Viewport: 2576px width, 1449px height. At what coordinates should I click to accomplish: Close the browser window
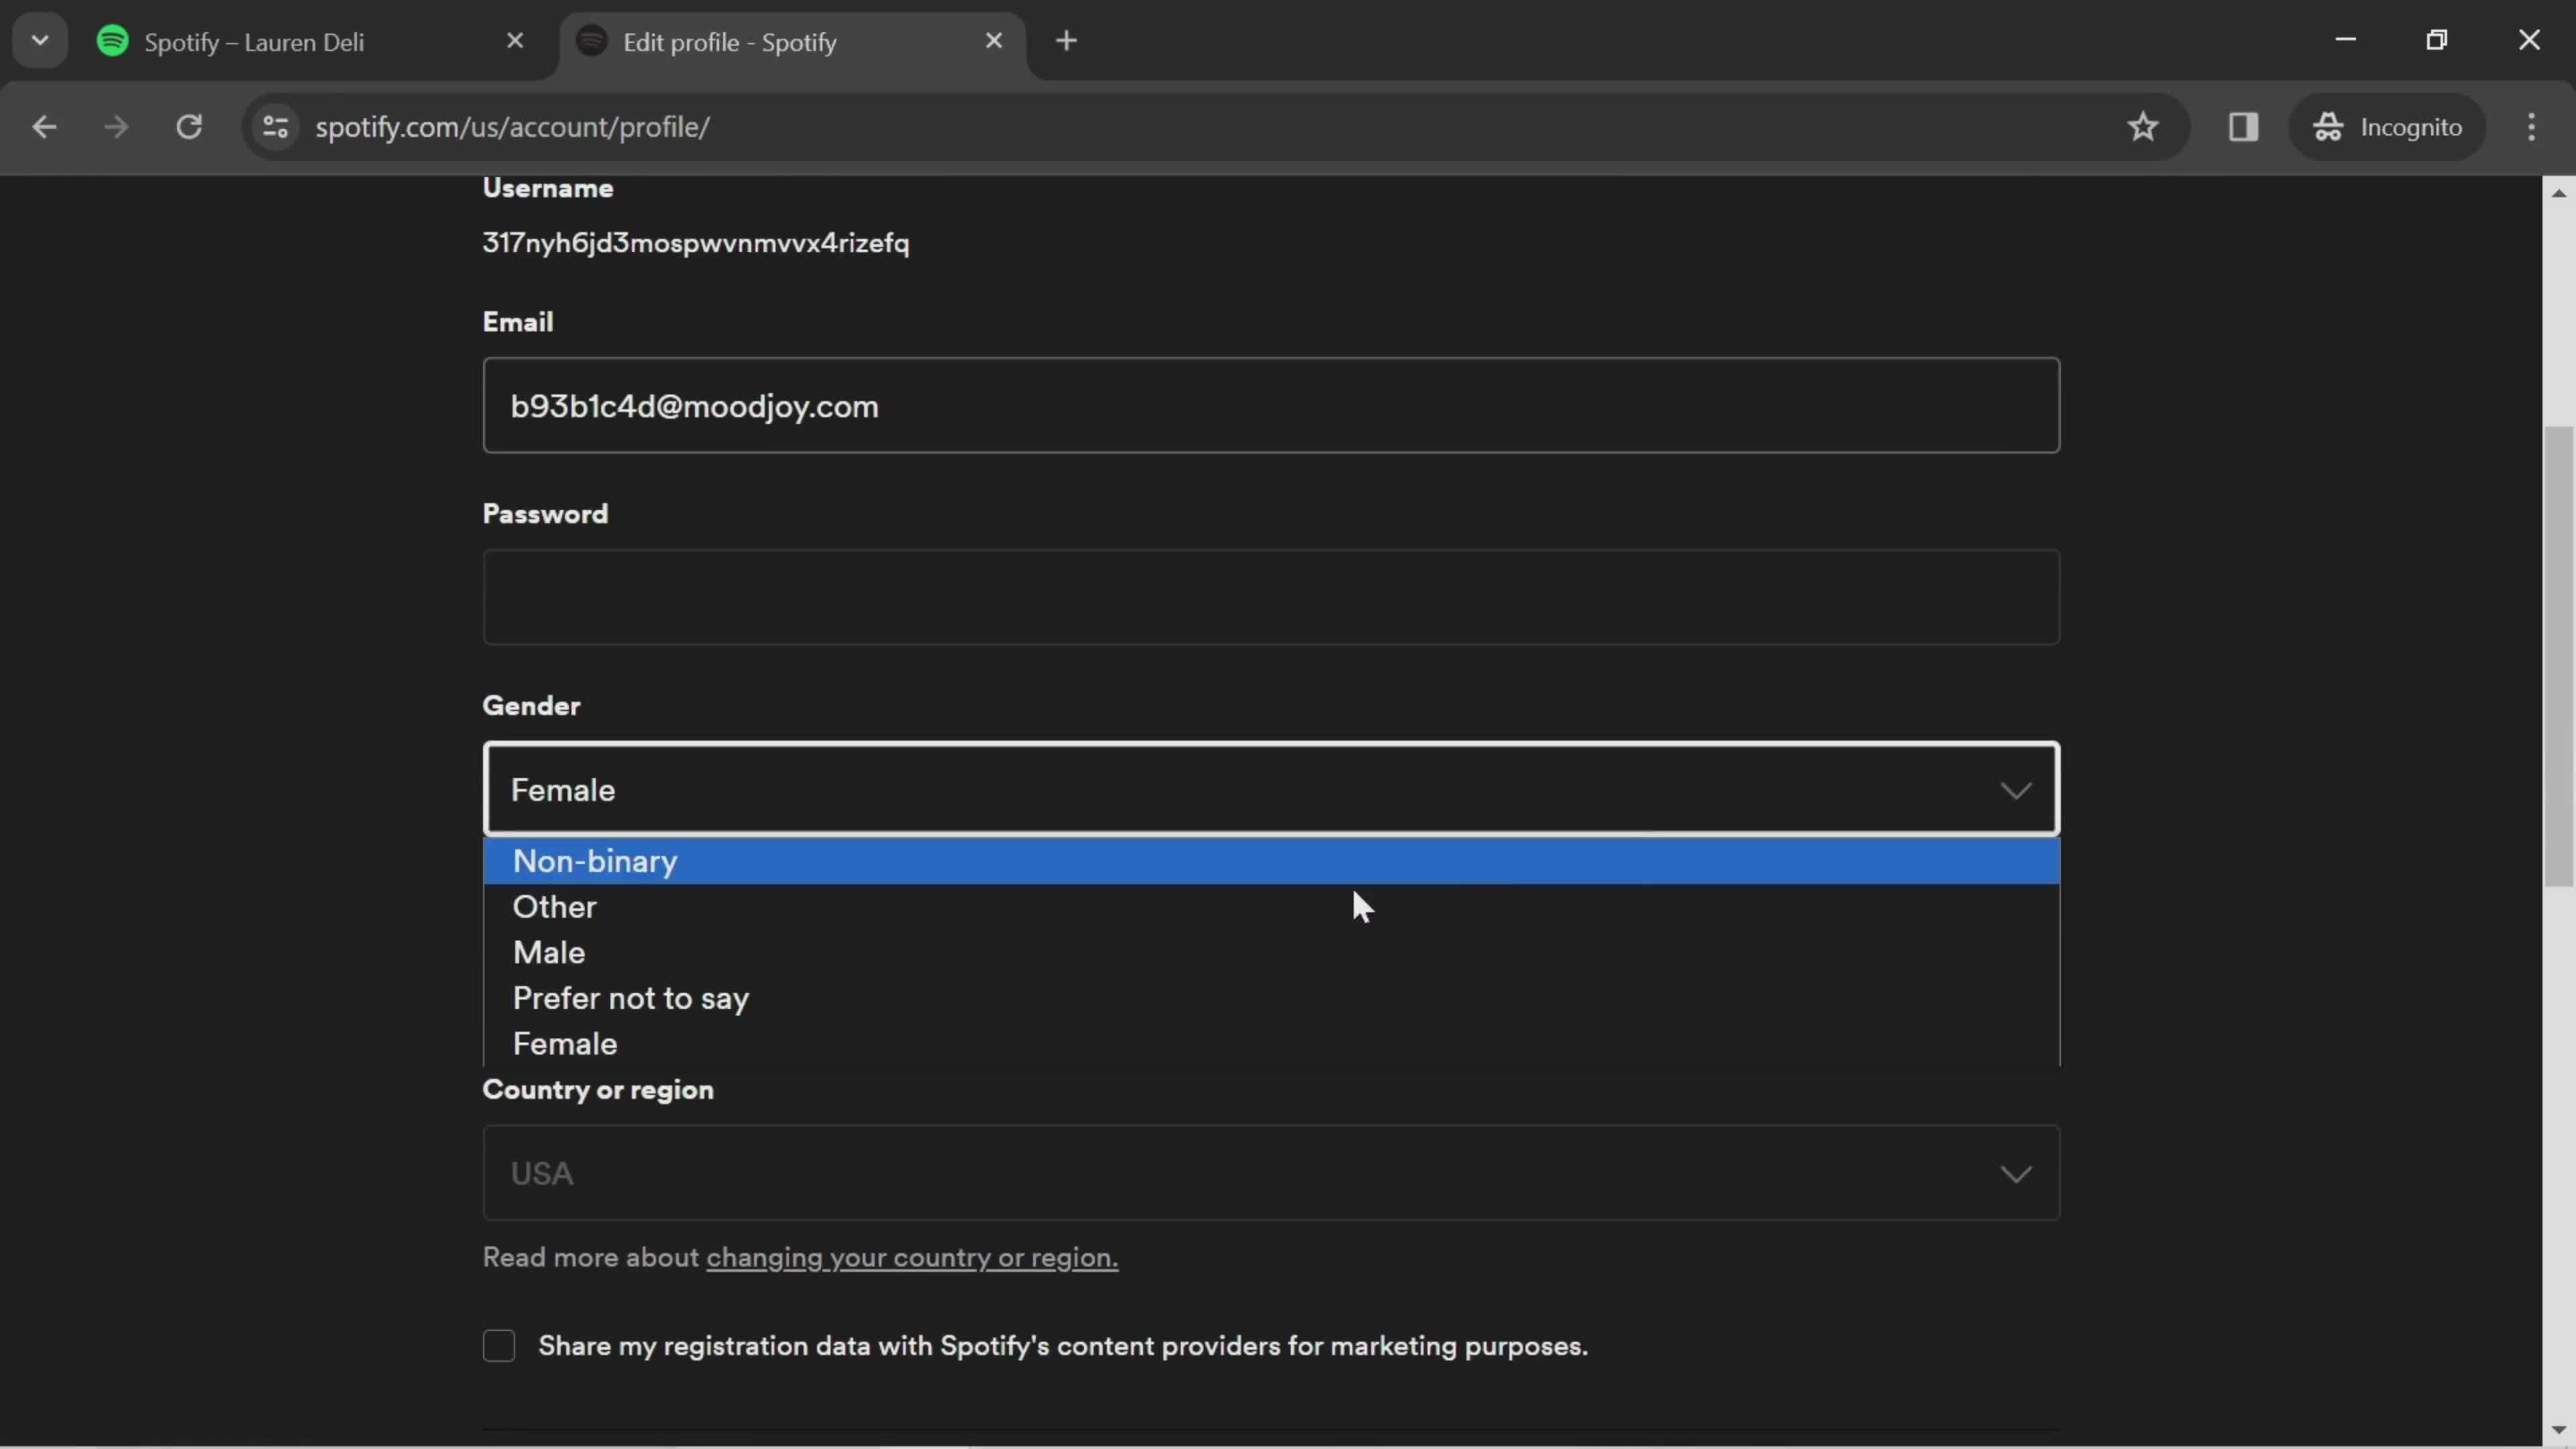click(x=2529, y=40)
